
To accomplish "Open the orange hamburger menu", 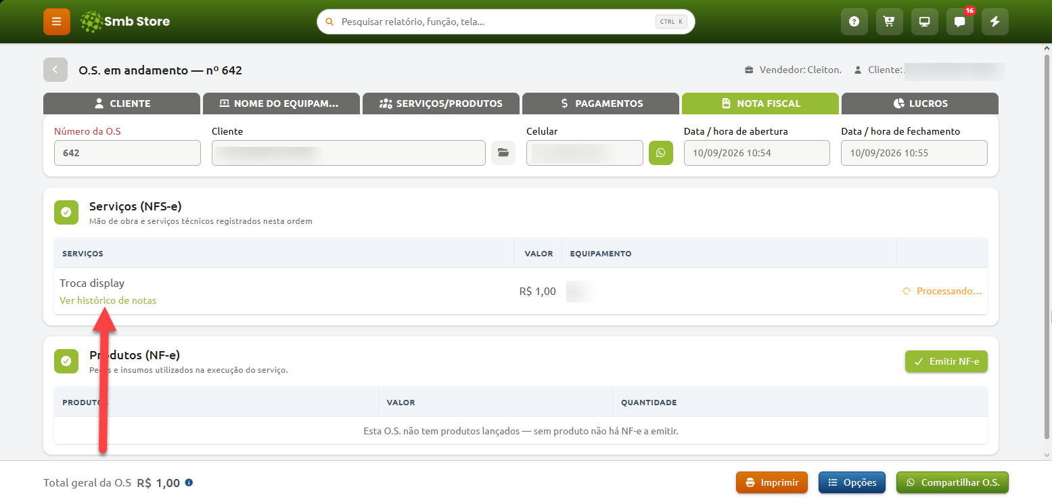I will click(57, 22).
